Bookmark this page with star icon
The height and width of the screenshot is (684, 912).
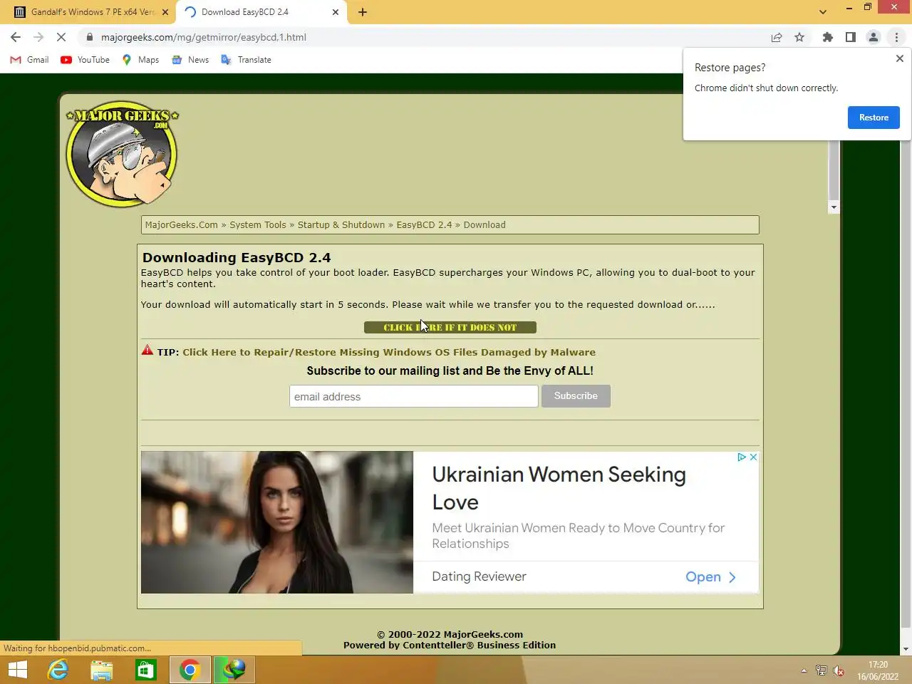[x=799, y=37]
